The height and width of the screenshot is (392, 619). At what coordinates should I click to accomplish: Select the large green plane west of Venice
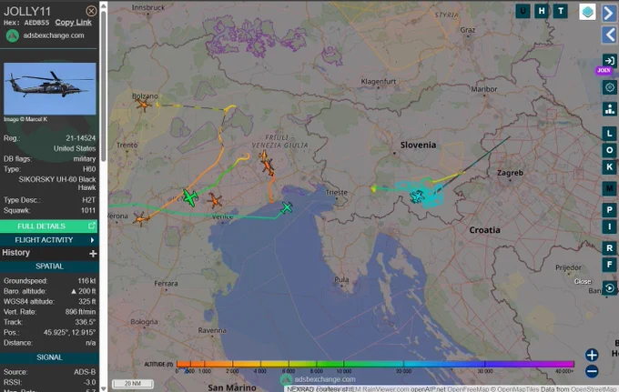coord(190,197)
